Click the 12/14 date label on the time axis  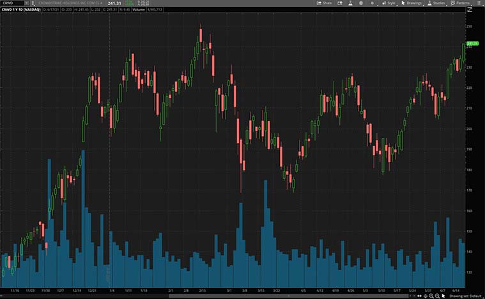tap(77, 291)
